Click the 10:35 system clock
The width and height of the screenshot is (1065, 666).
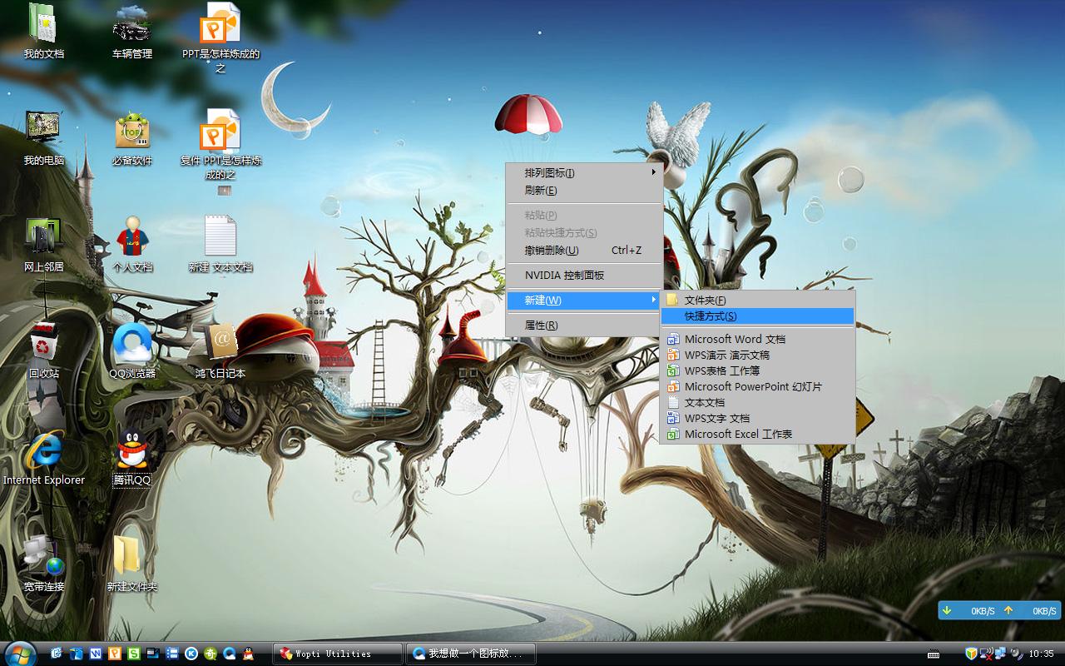tap(1042, 654)
